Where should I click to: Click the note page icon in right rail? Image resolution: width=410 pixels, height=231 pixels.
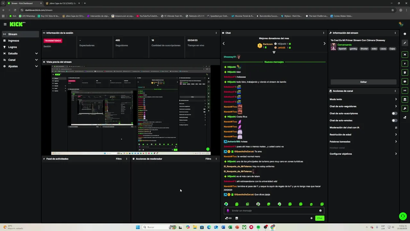pos(405,73)
